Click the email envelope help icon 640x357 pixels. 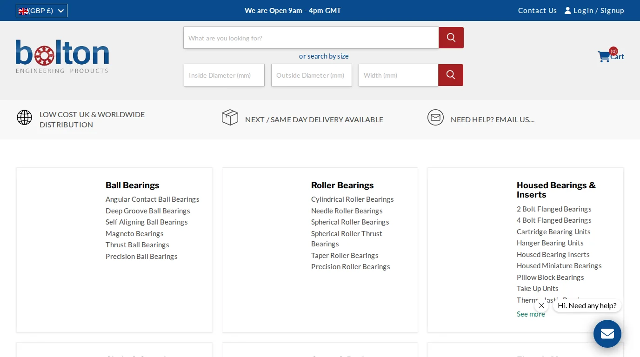(435, 117)
